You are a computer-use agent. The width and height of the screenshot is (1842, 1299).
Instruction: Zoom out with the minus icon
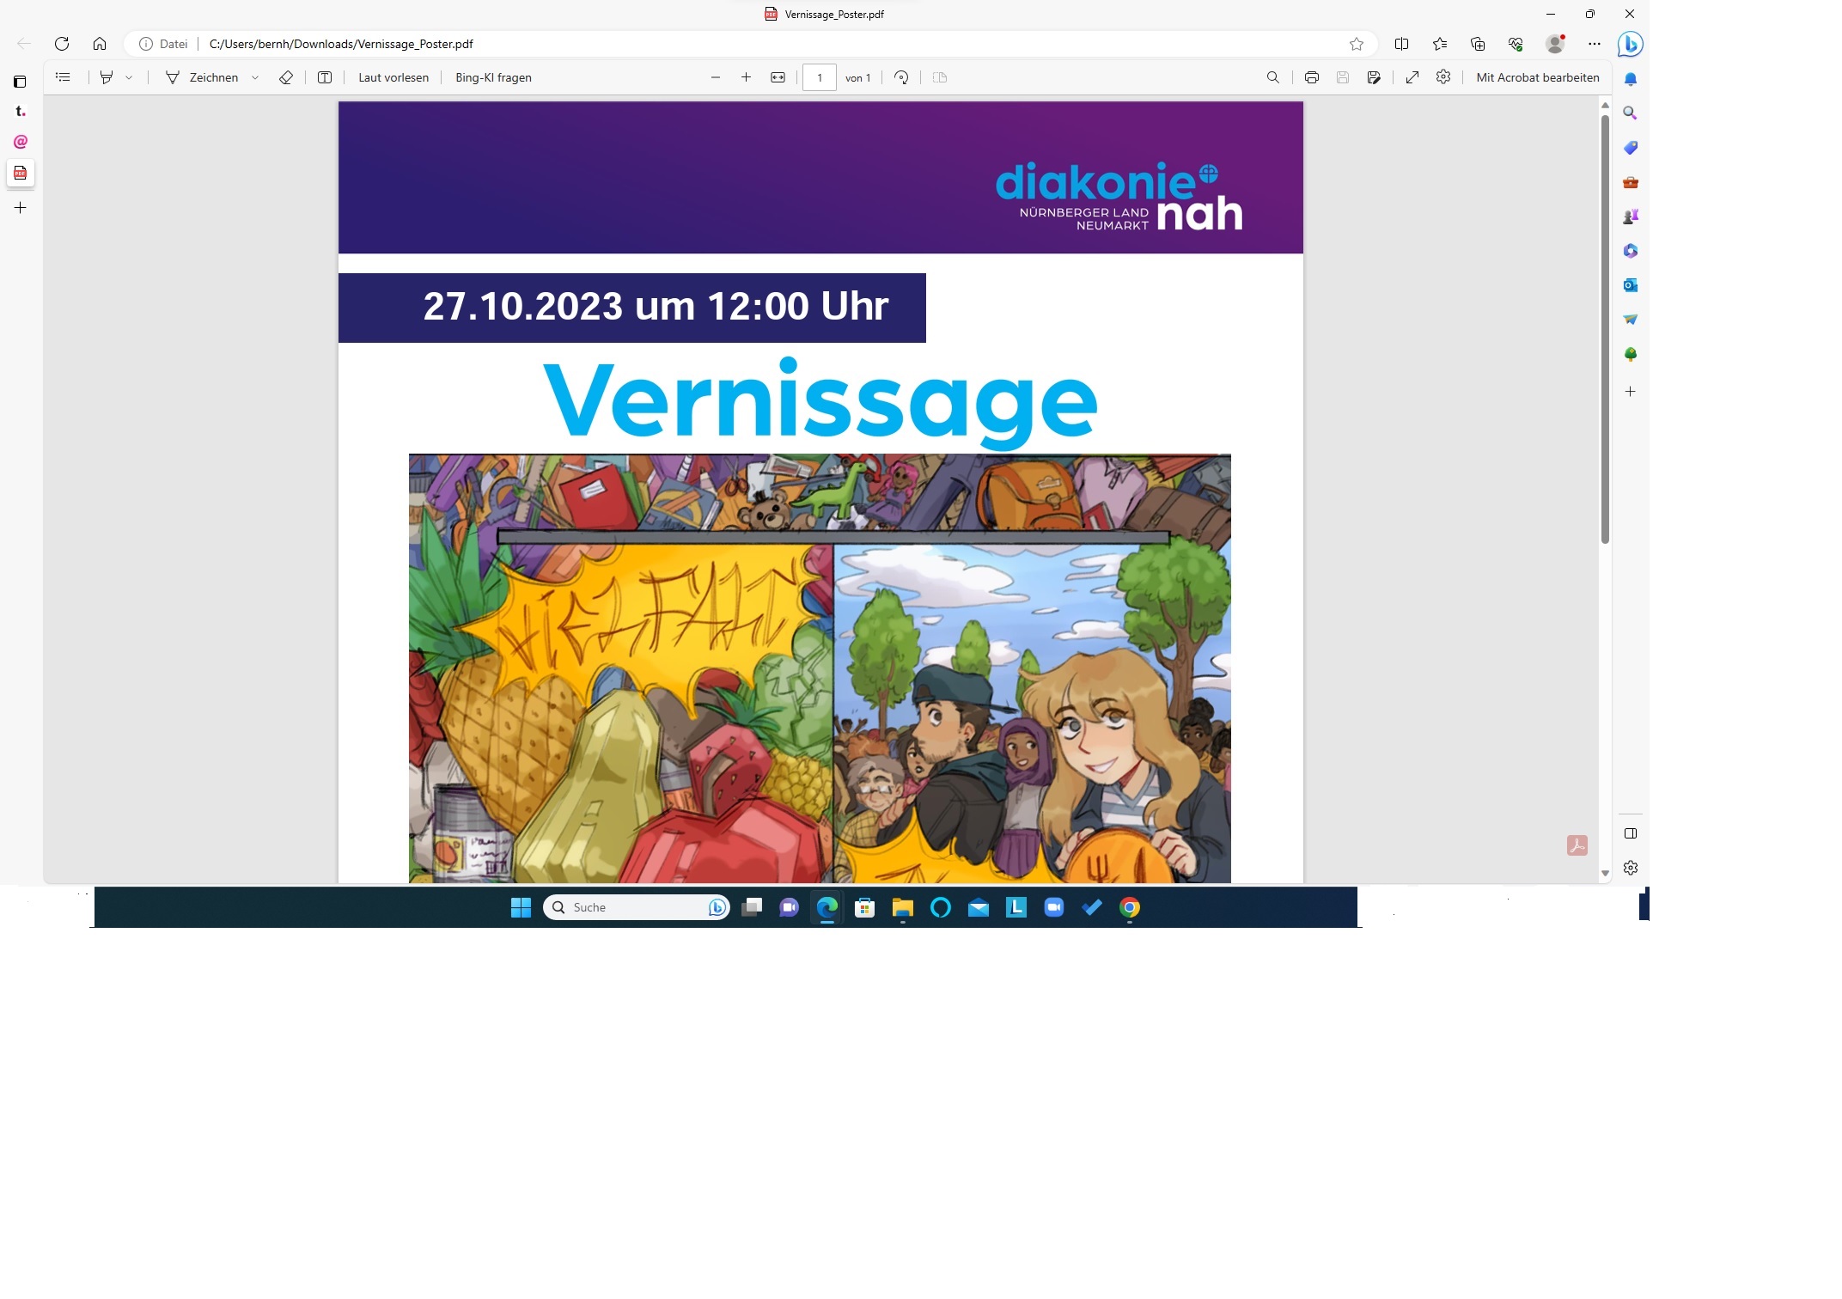715,77
